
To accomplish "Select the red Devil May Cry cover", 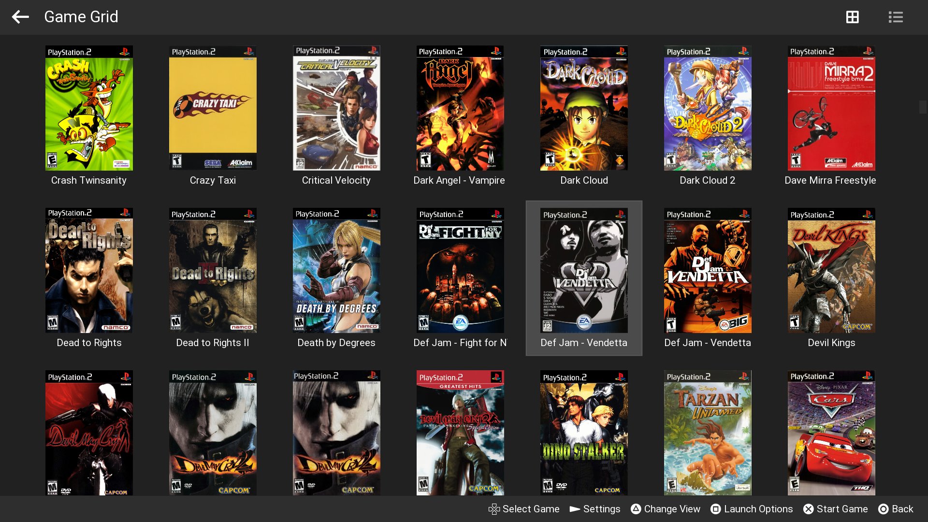I will pos(89,433).
